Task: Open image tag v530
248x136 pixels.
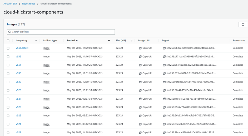Action: click(x=18, y=73)
